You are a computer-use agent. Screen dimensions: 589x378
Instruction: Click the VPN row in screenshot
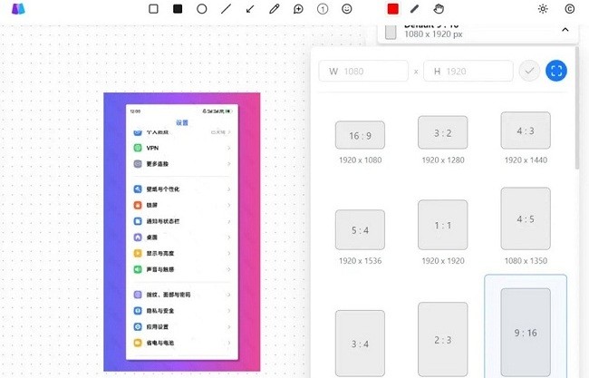(x=182, y=148)
